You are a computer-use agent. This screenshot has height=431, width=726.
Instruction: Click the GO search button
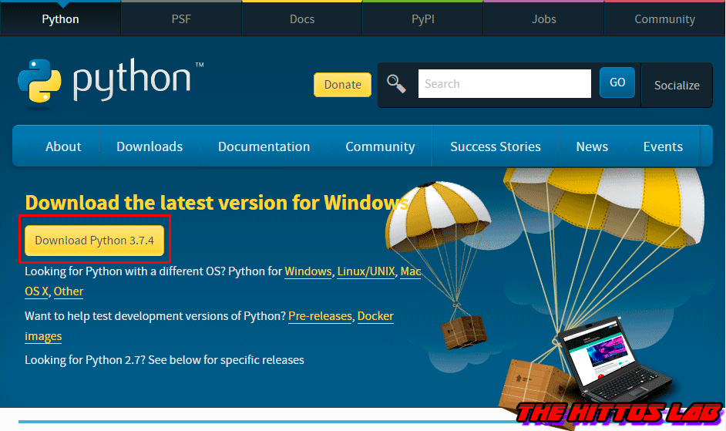coord(617,82)
